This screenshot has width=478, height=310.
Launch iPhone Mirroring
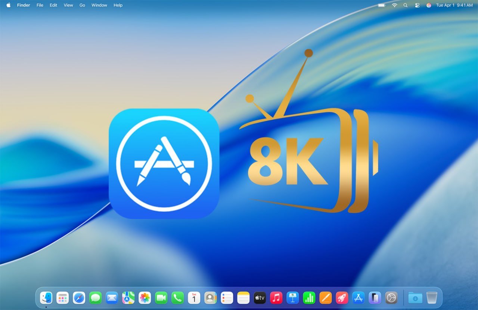[375, 298]
